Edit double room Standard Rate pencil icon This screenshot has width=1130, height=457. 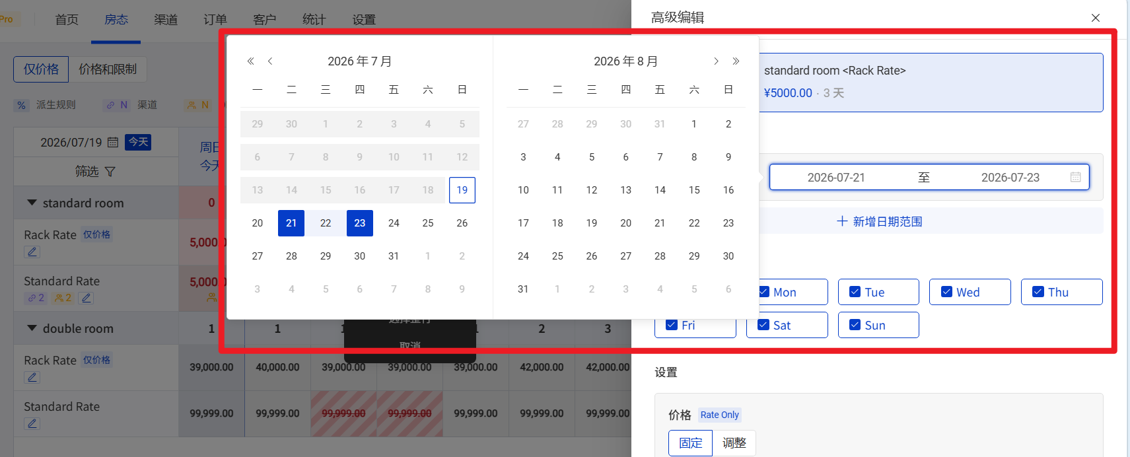pos(32,423)
